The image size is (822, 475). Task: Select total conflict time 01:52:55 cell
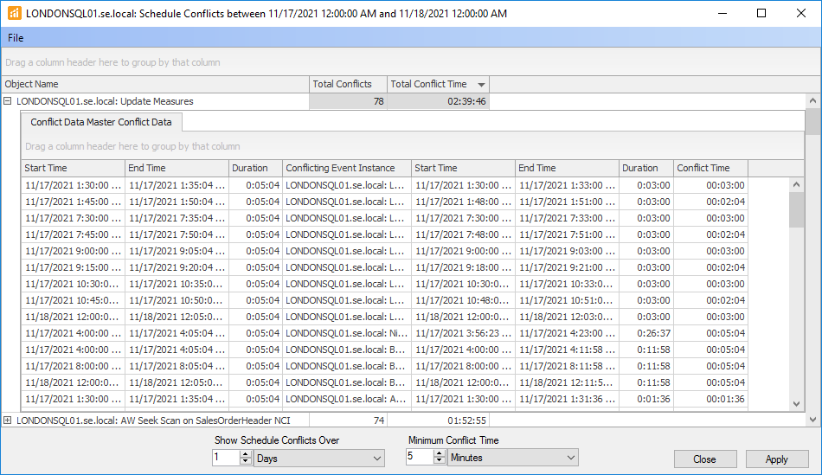[x=439, y=420]
